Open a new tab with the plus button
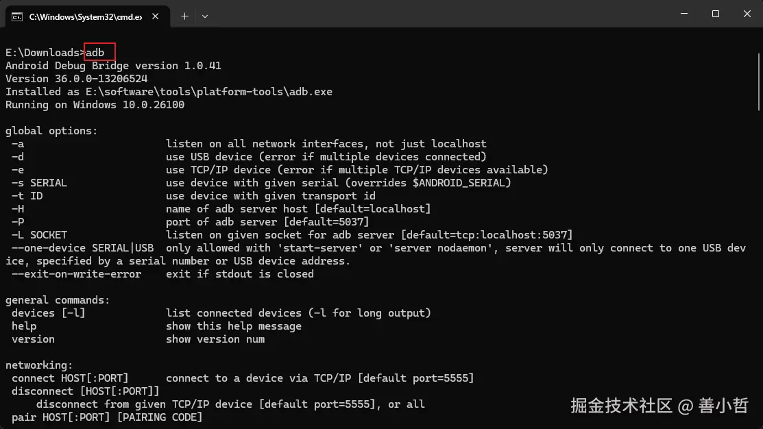The image size is (763, 429). click(x=184, y=16)
